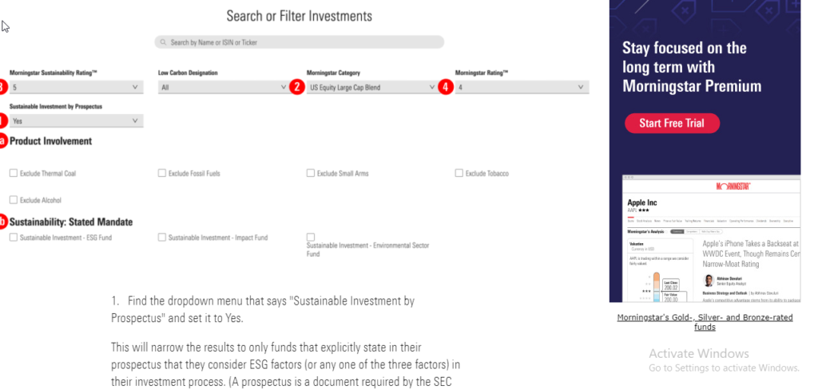The width and height of the screenshot is (818, 389).
Task: Click the magnifier icon in search bar
Action: tap(163, 42)
